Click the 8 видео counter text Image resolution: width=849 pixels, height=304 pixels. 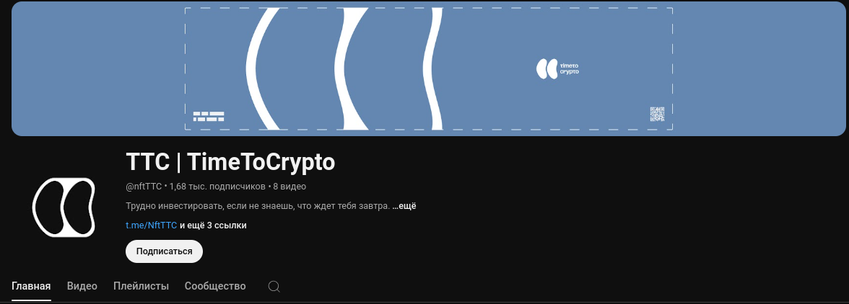point(289,187)
